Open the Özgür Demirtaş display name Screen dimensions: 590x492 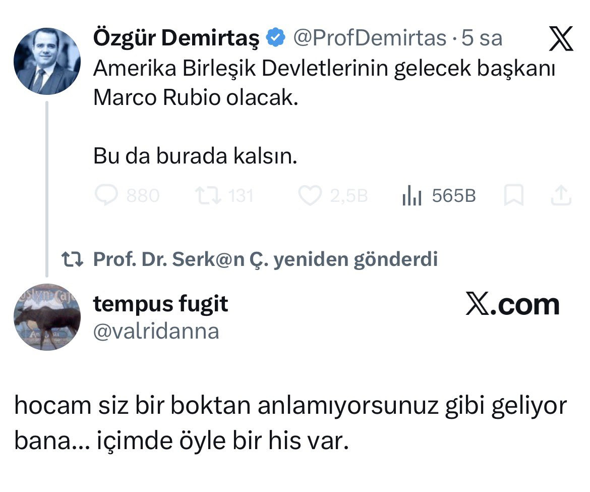tap(176, 38)
